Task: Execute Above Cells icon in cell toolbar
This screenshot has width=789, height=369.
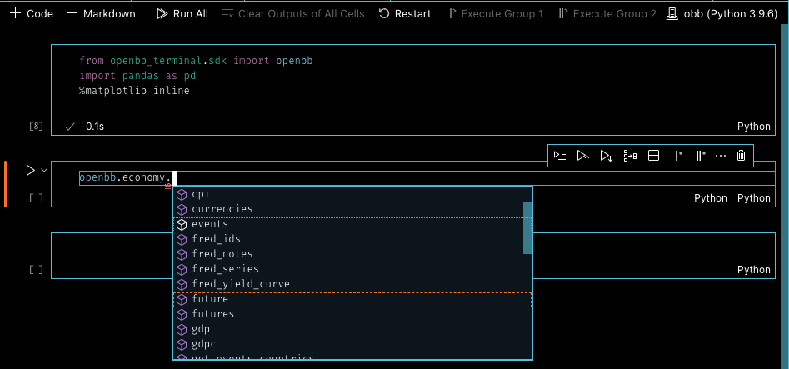Action: click(583, 156)
